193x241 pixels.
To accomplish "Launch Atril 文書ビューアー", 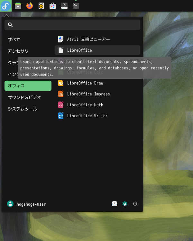I will point(97,39).
